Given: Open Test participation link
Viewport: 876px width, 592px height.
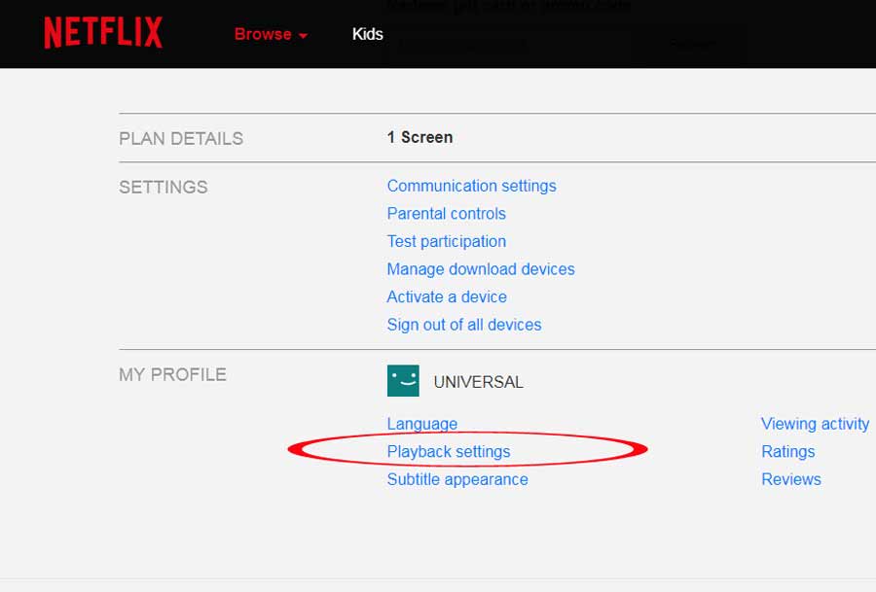Looking at the screenshot, I should click(447, 242).
